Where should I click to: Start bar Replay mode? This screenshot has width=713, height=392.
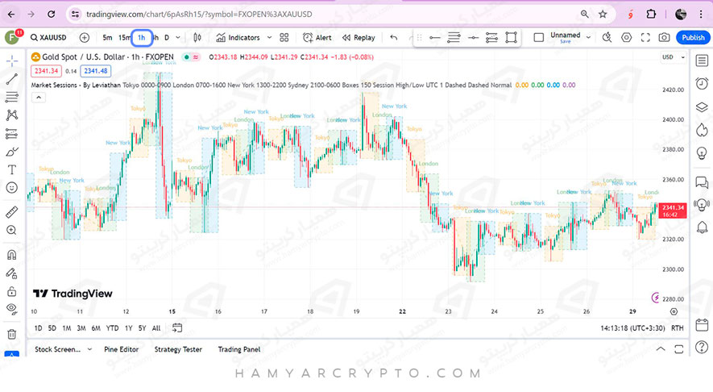coord(359,37)
